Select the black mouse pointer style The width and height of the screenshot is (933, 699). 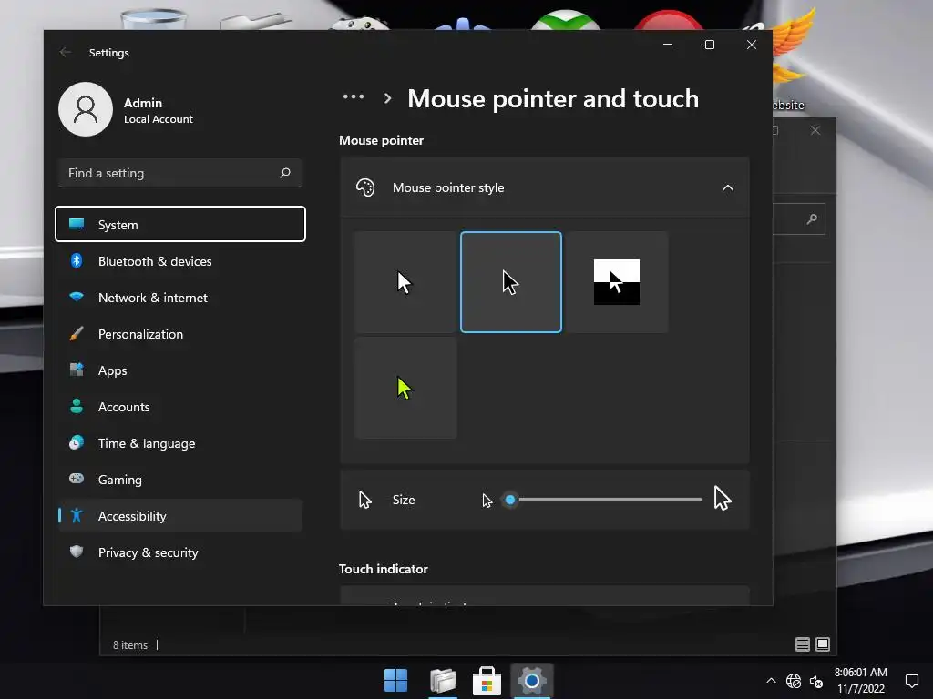(510, 282)
